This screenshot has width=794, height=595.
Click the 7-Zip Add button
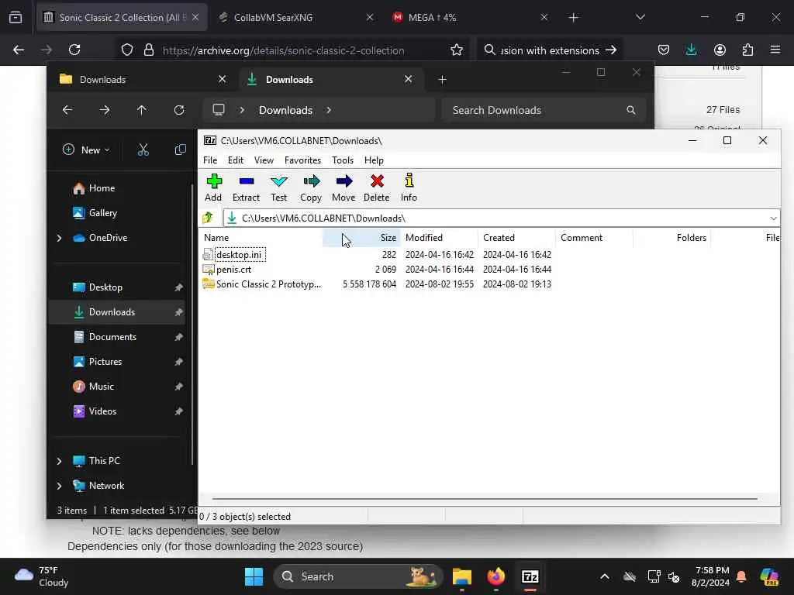point(213,187)
